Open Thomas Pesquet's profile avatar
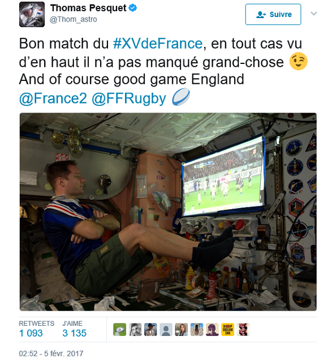 [32, 14]
